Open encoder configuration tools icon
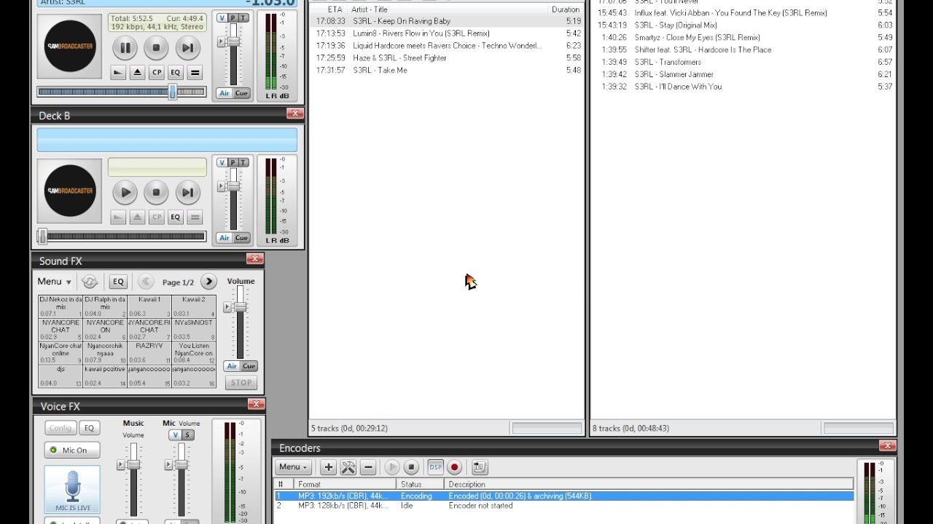 (x=348, y=467)
